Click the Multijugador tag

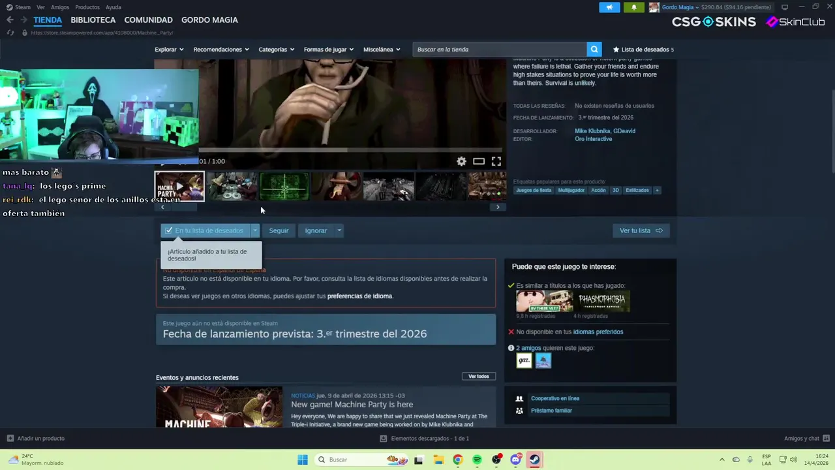571,191
